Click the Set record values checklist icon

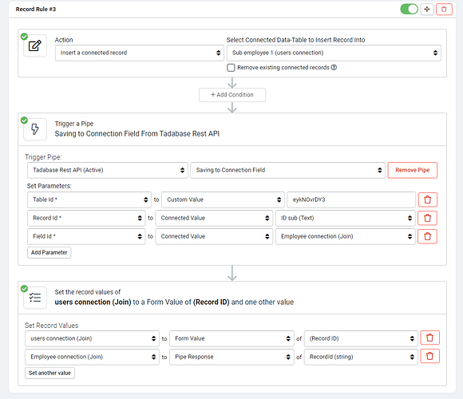[35, 298]
